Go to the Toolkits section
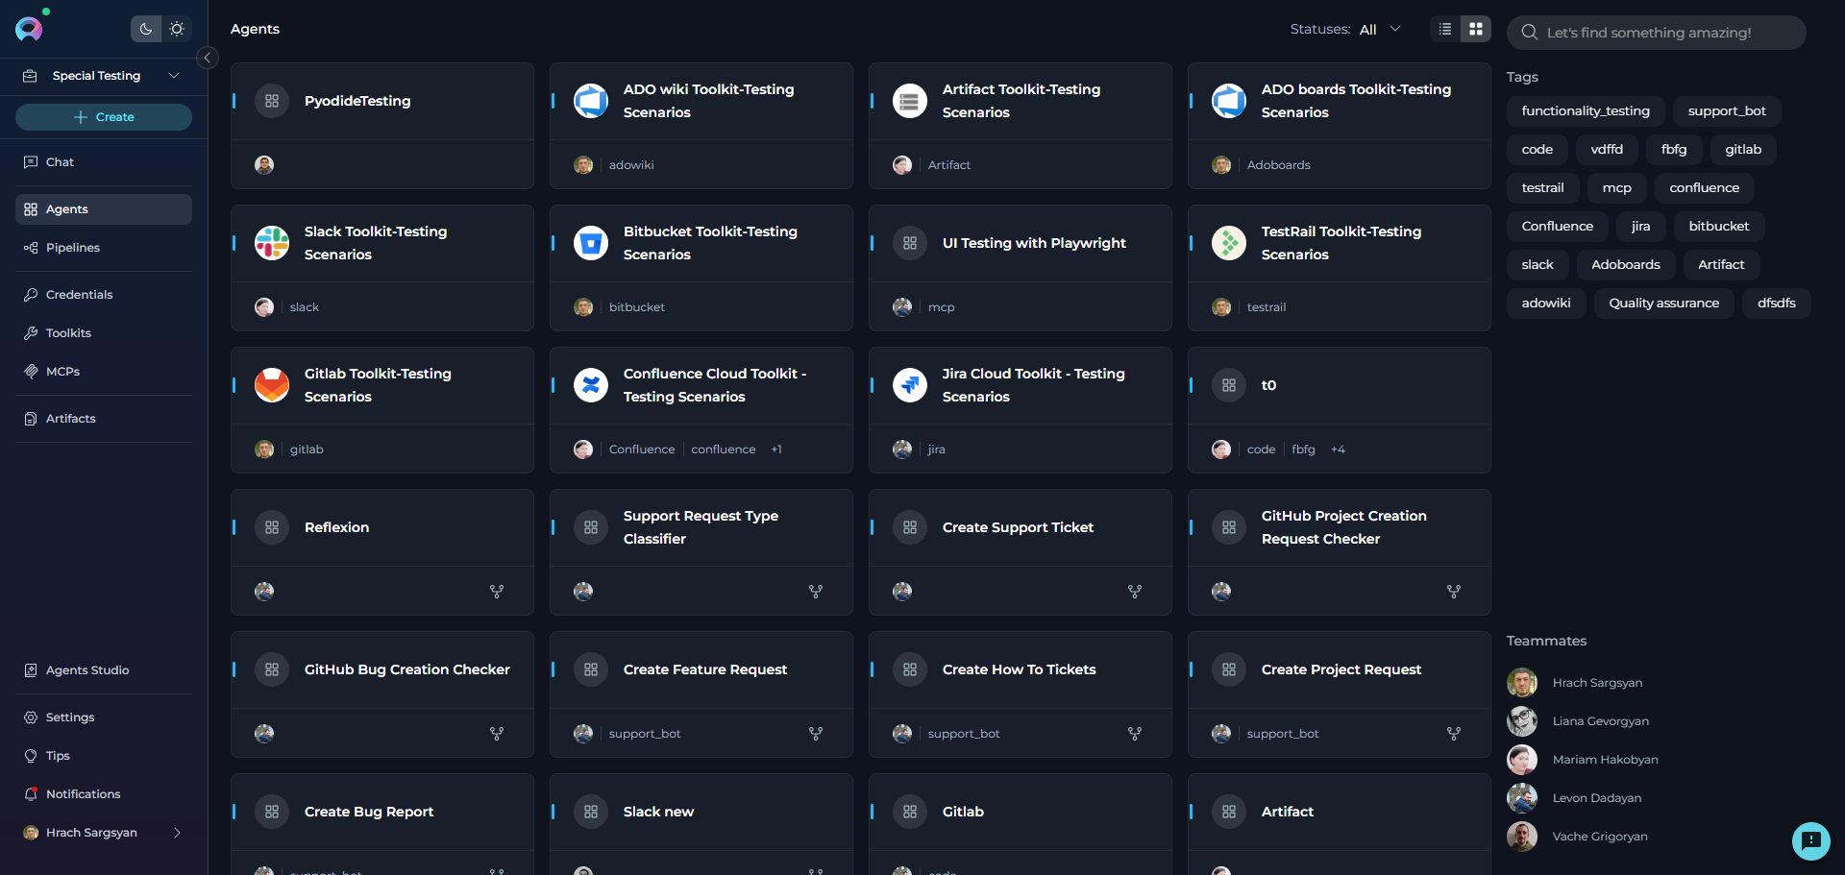The width and height of the screenshot is (1845, 875). coord(68,333)
